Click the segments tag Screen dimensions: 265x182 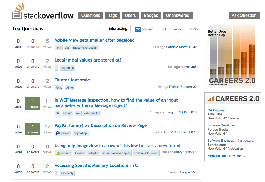tap(67, 68)
